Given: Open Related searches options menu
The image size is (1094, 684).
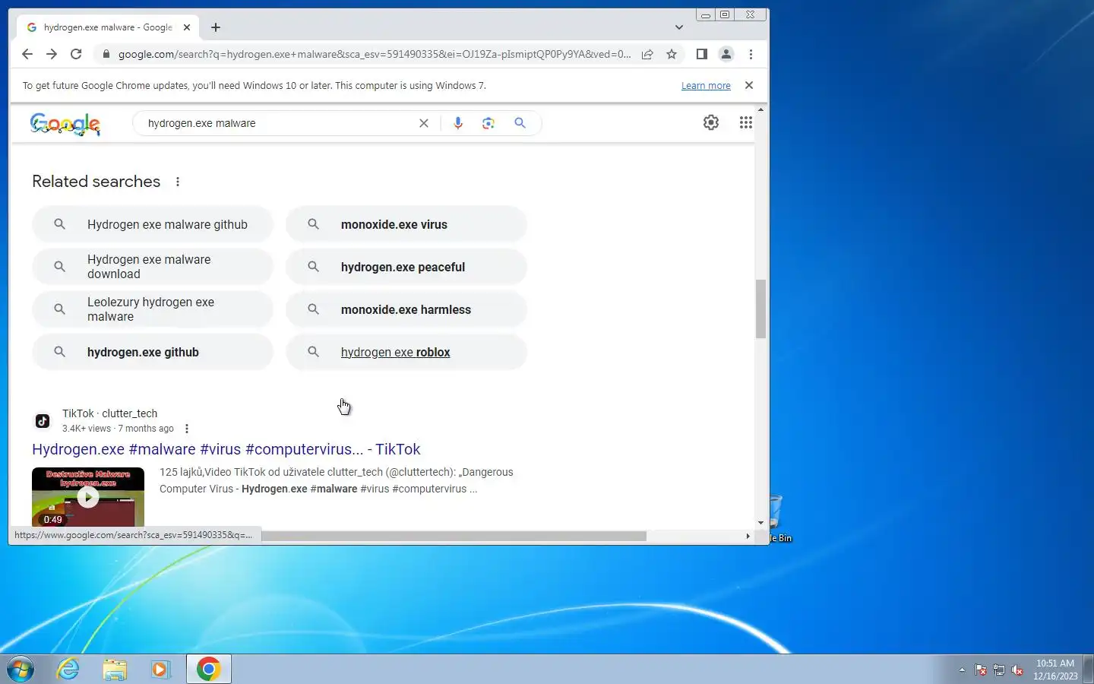Looking at the screenshot, I should (x=178, y=182).
